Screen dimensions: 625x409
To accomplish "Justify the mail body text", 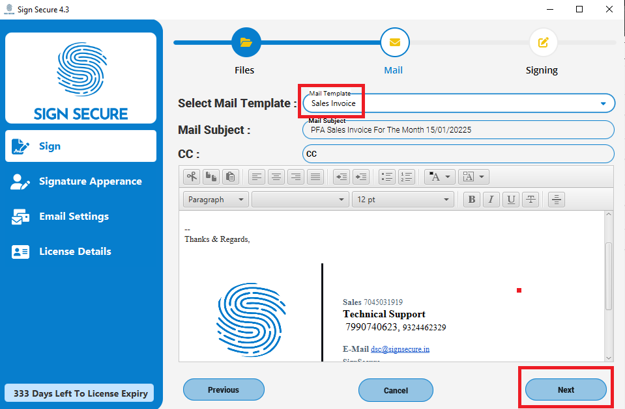I will (315, 177).
